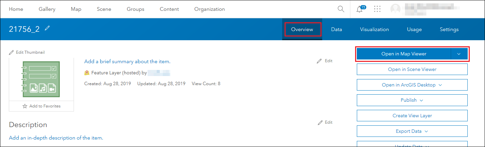Click the green item thumbnail image

pyautogui.click(x=41, y=80)
